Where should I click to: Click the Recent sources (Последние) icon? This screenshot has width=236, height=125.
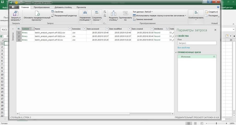(206, 16)
